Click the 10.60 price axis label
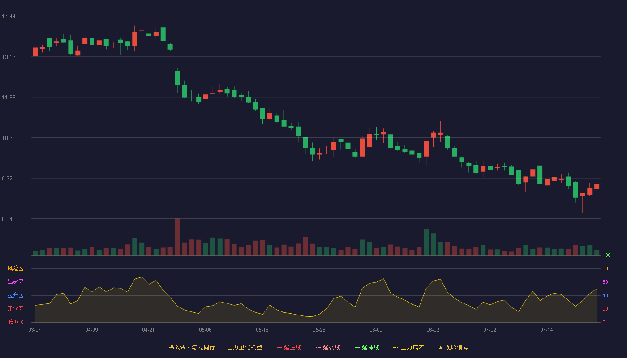The image size is (627, 358). tap(9, 138)
